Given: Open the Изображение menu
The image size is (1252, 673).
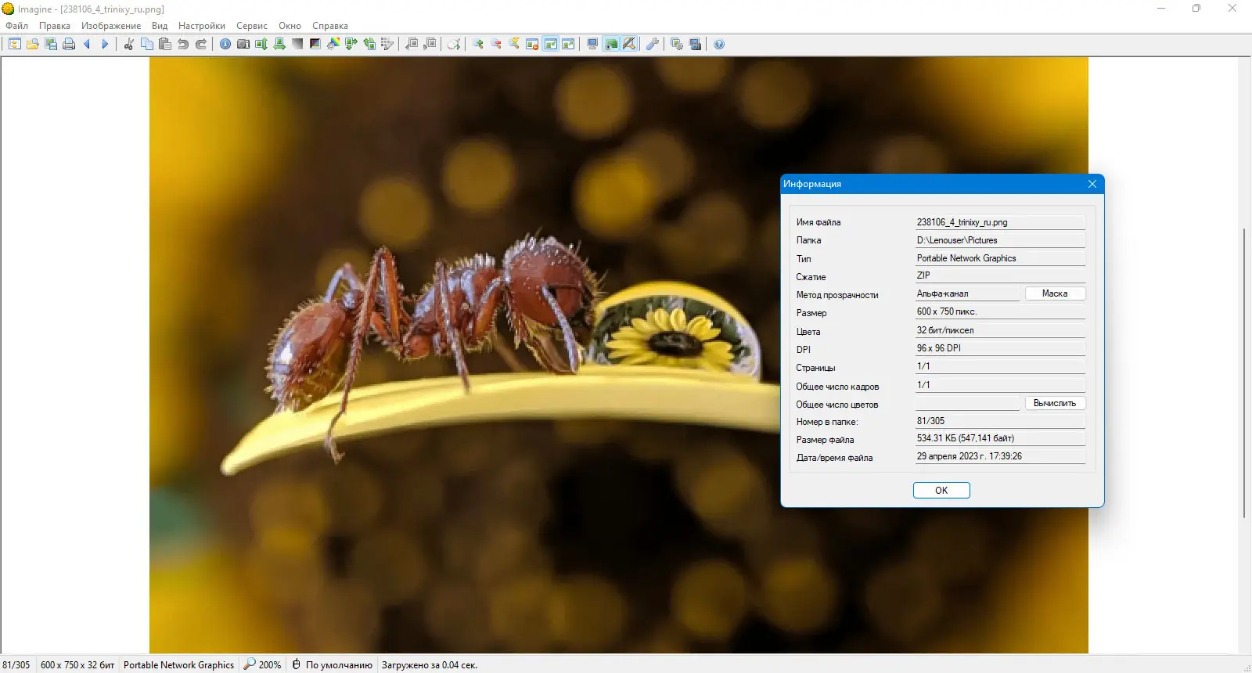Looking at the screenshot, I should coord(111,26).
